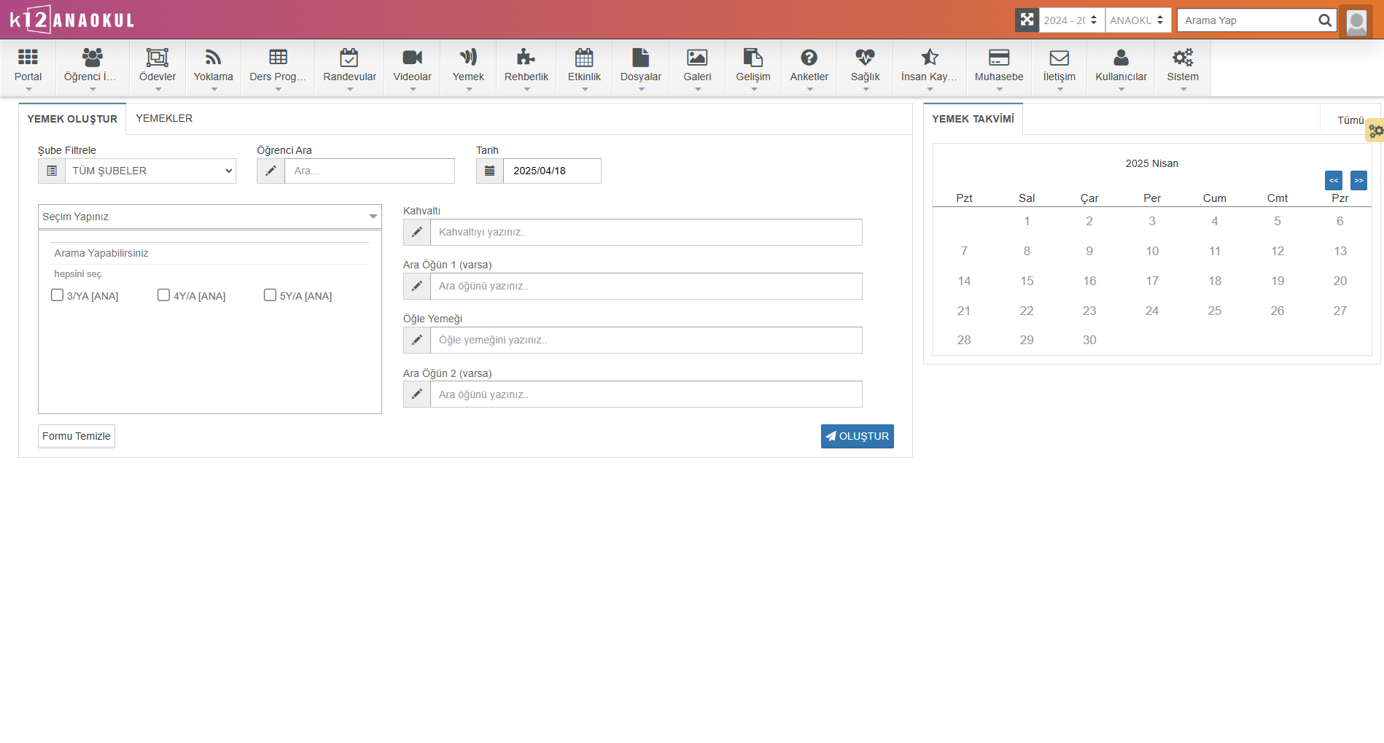Open the Öğrenci İ... students icon
Screen dimensions: 1384x743
pos(92,57)
